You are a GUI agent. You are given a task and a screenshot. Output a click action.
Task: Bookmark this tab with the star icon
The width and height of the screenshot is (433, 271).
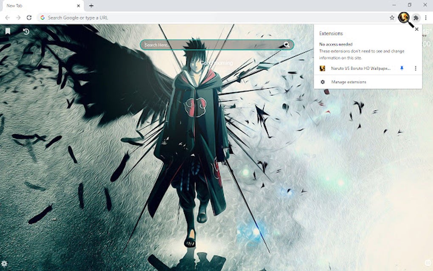pyautogui.click(x=392, y=18)
